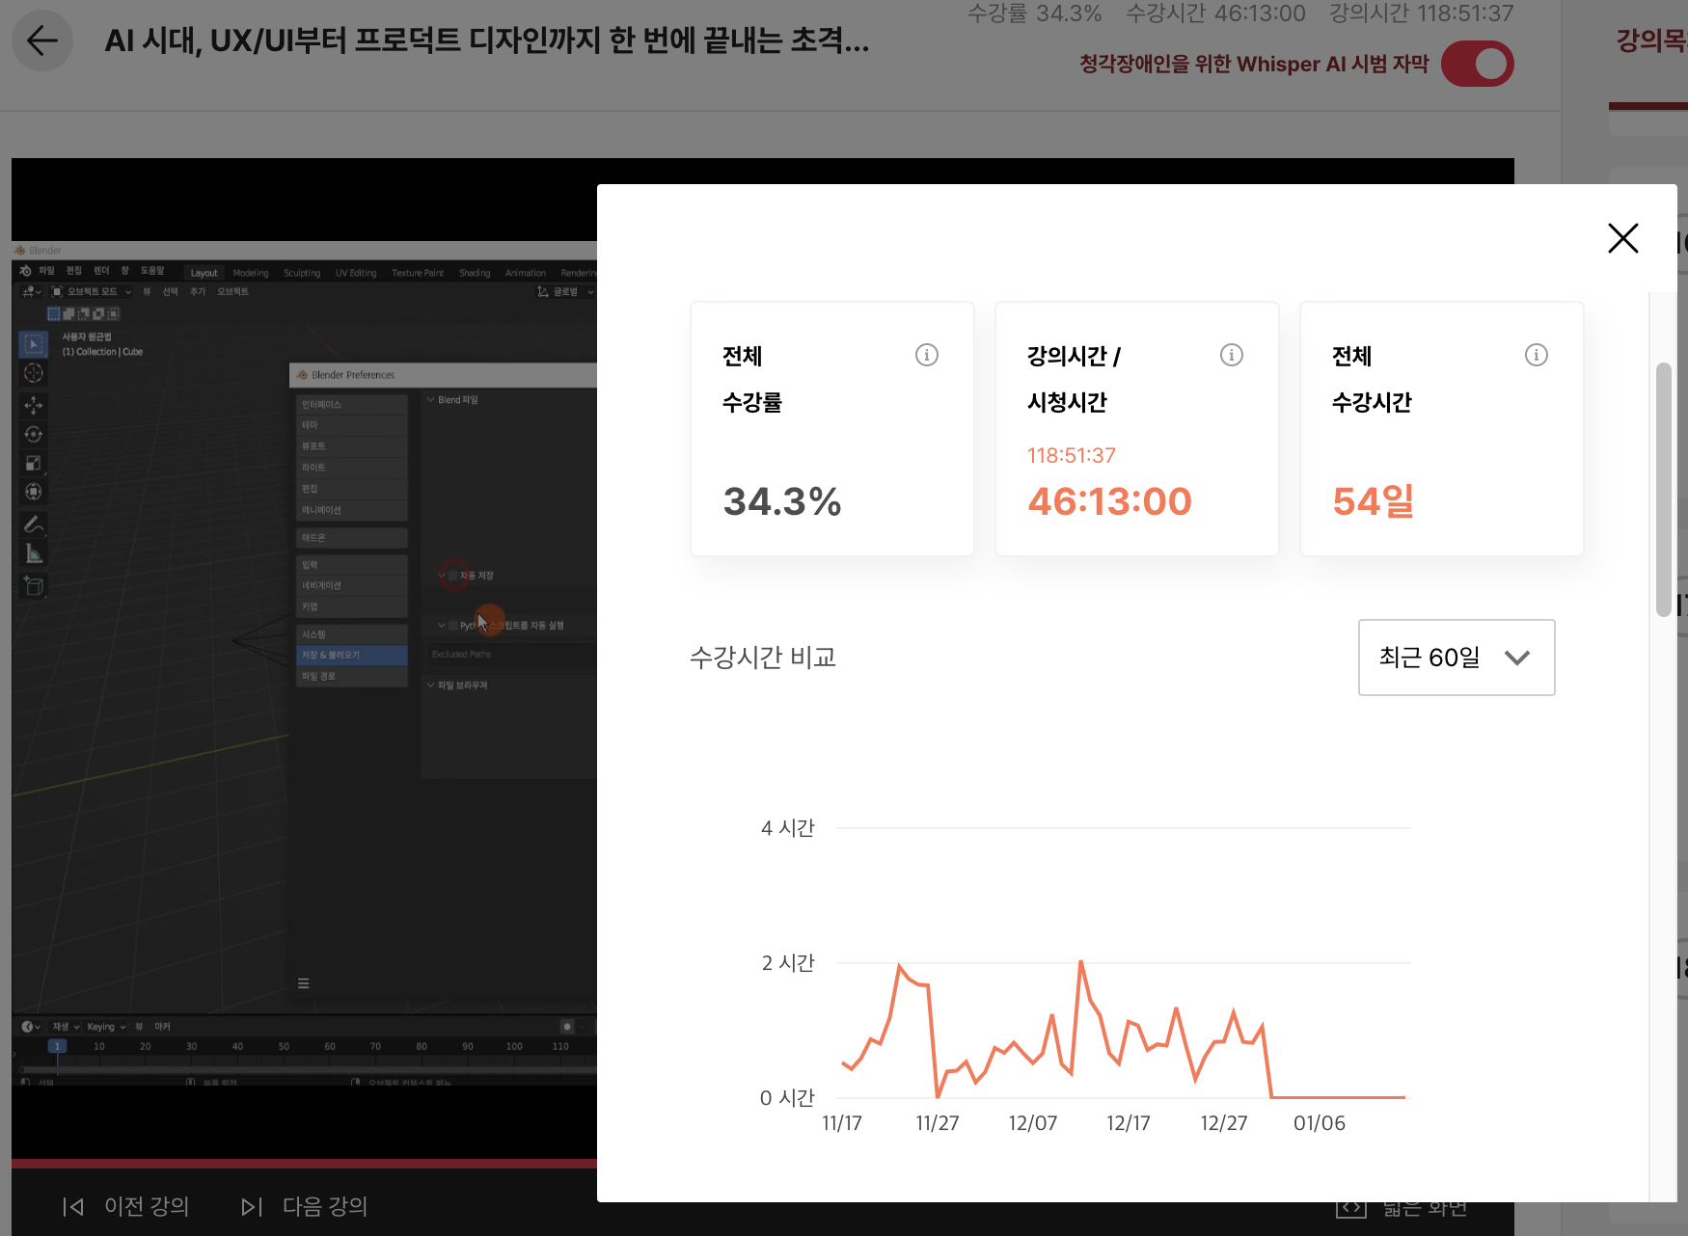Click the 12/07 date label on chart
The width and height of the screenshot is (1688, 1236).
tap(1032, 1123)
